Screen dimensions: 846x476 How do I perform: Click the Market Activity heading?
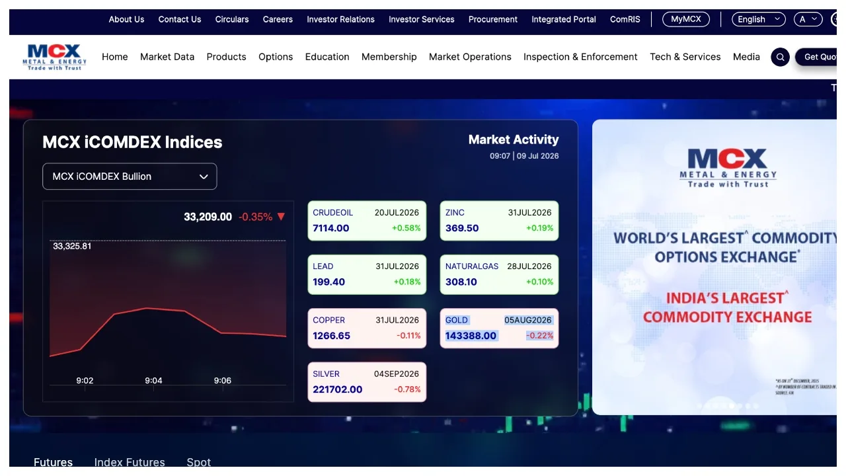tap(514, 139)
